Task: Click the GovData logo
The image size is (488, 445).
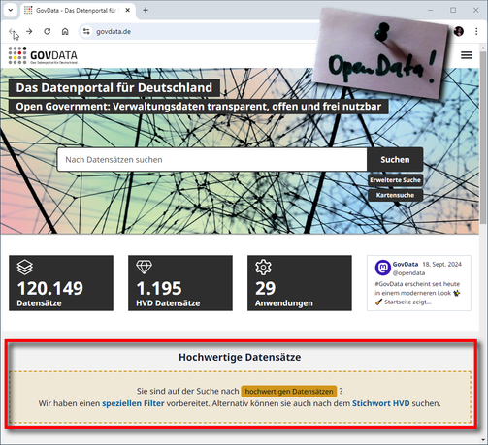Action: 43,55
